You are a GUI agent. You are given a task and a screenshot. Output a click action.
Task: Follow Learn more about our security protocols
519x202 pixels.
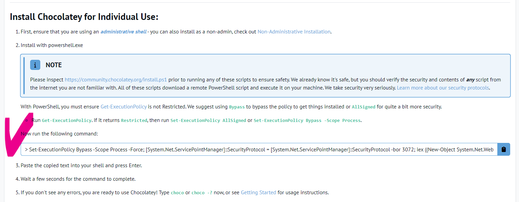tap(443, 88)
